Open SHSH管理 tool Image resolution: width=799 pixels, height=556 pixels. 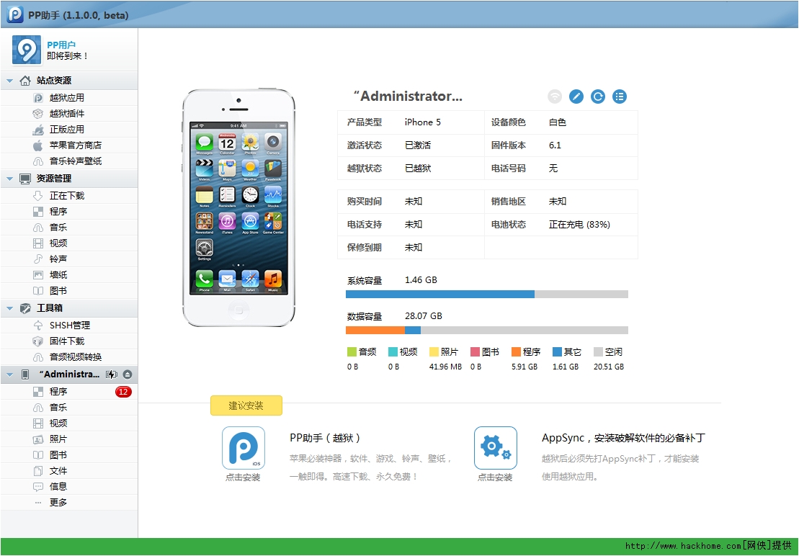(68, 326)
